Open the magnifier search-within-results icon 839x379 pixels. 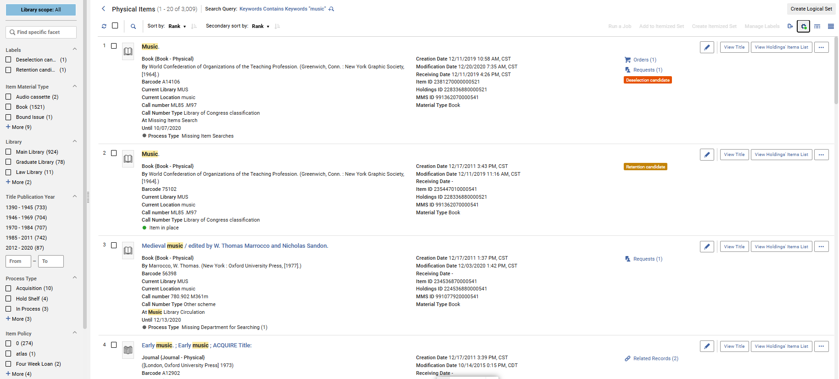pyautogui.click(x=133, y=26)
